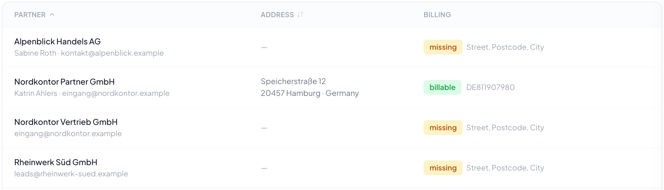Click the missing badge for Rheinwerk Süd GmbH

coord(443,168)
